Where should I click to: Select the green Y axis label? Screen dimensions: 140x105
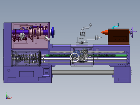pyautogui.click(x=7, y=93)
